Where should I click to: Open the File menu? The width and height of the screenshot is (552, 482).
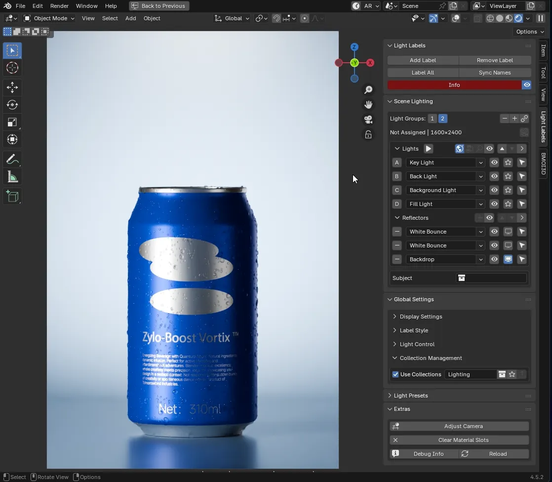tap(20, 6)
